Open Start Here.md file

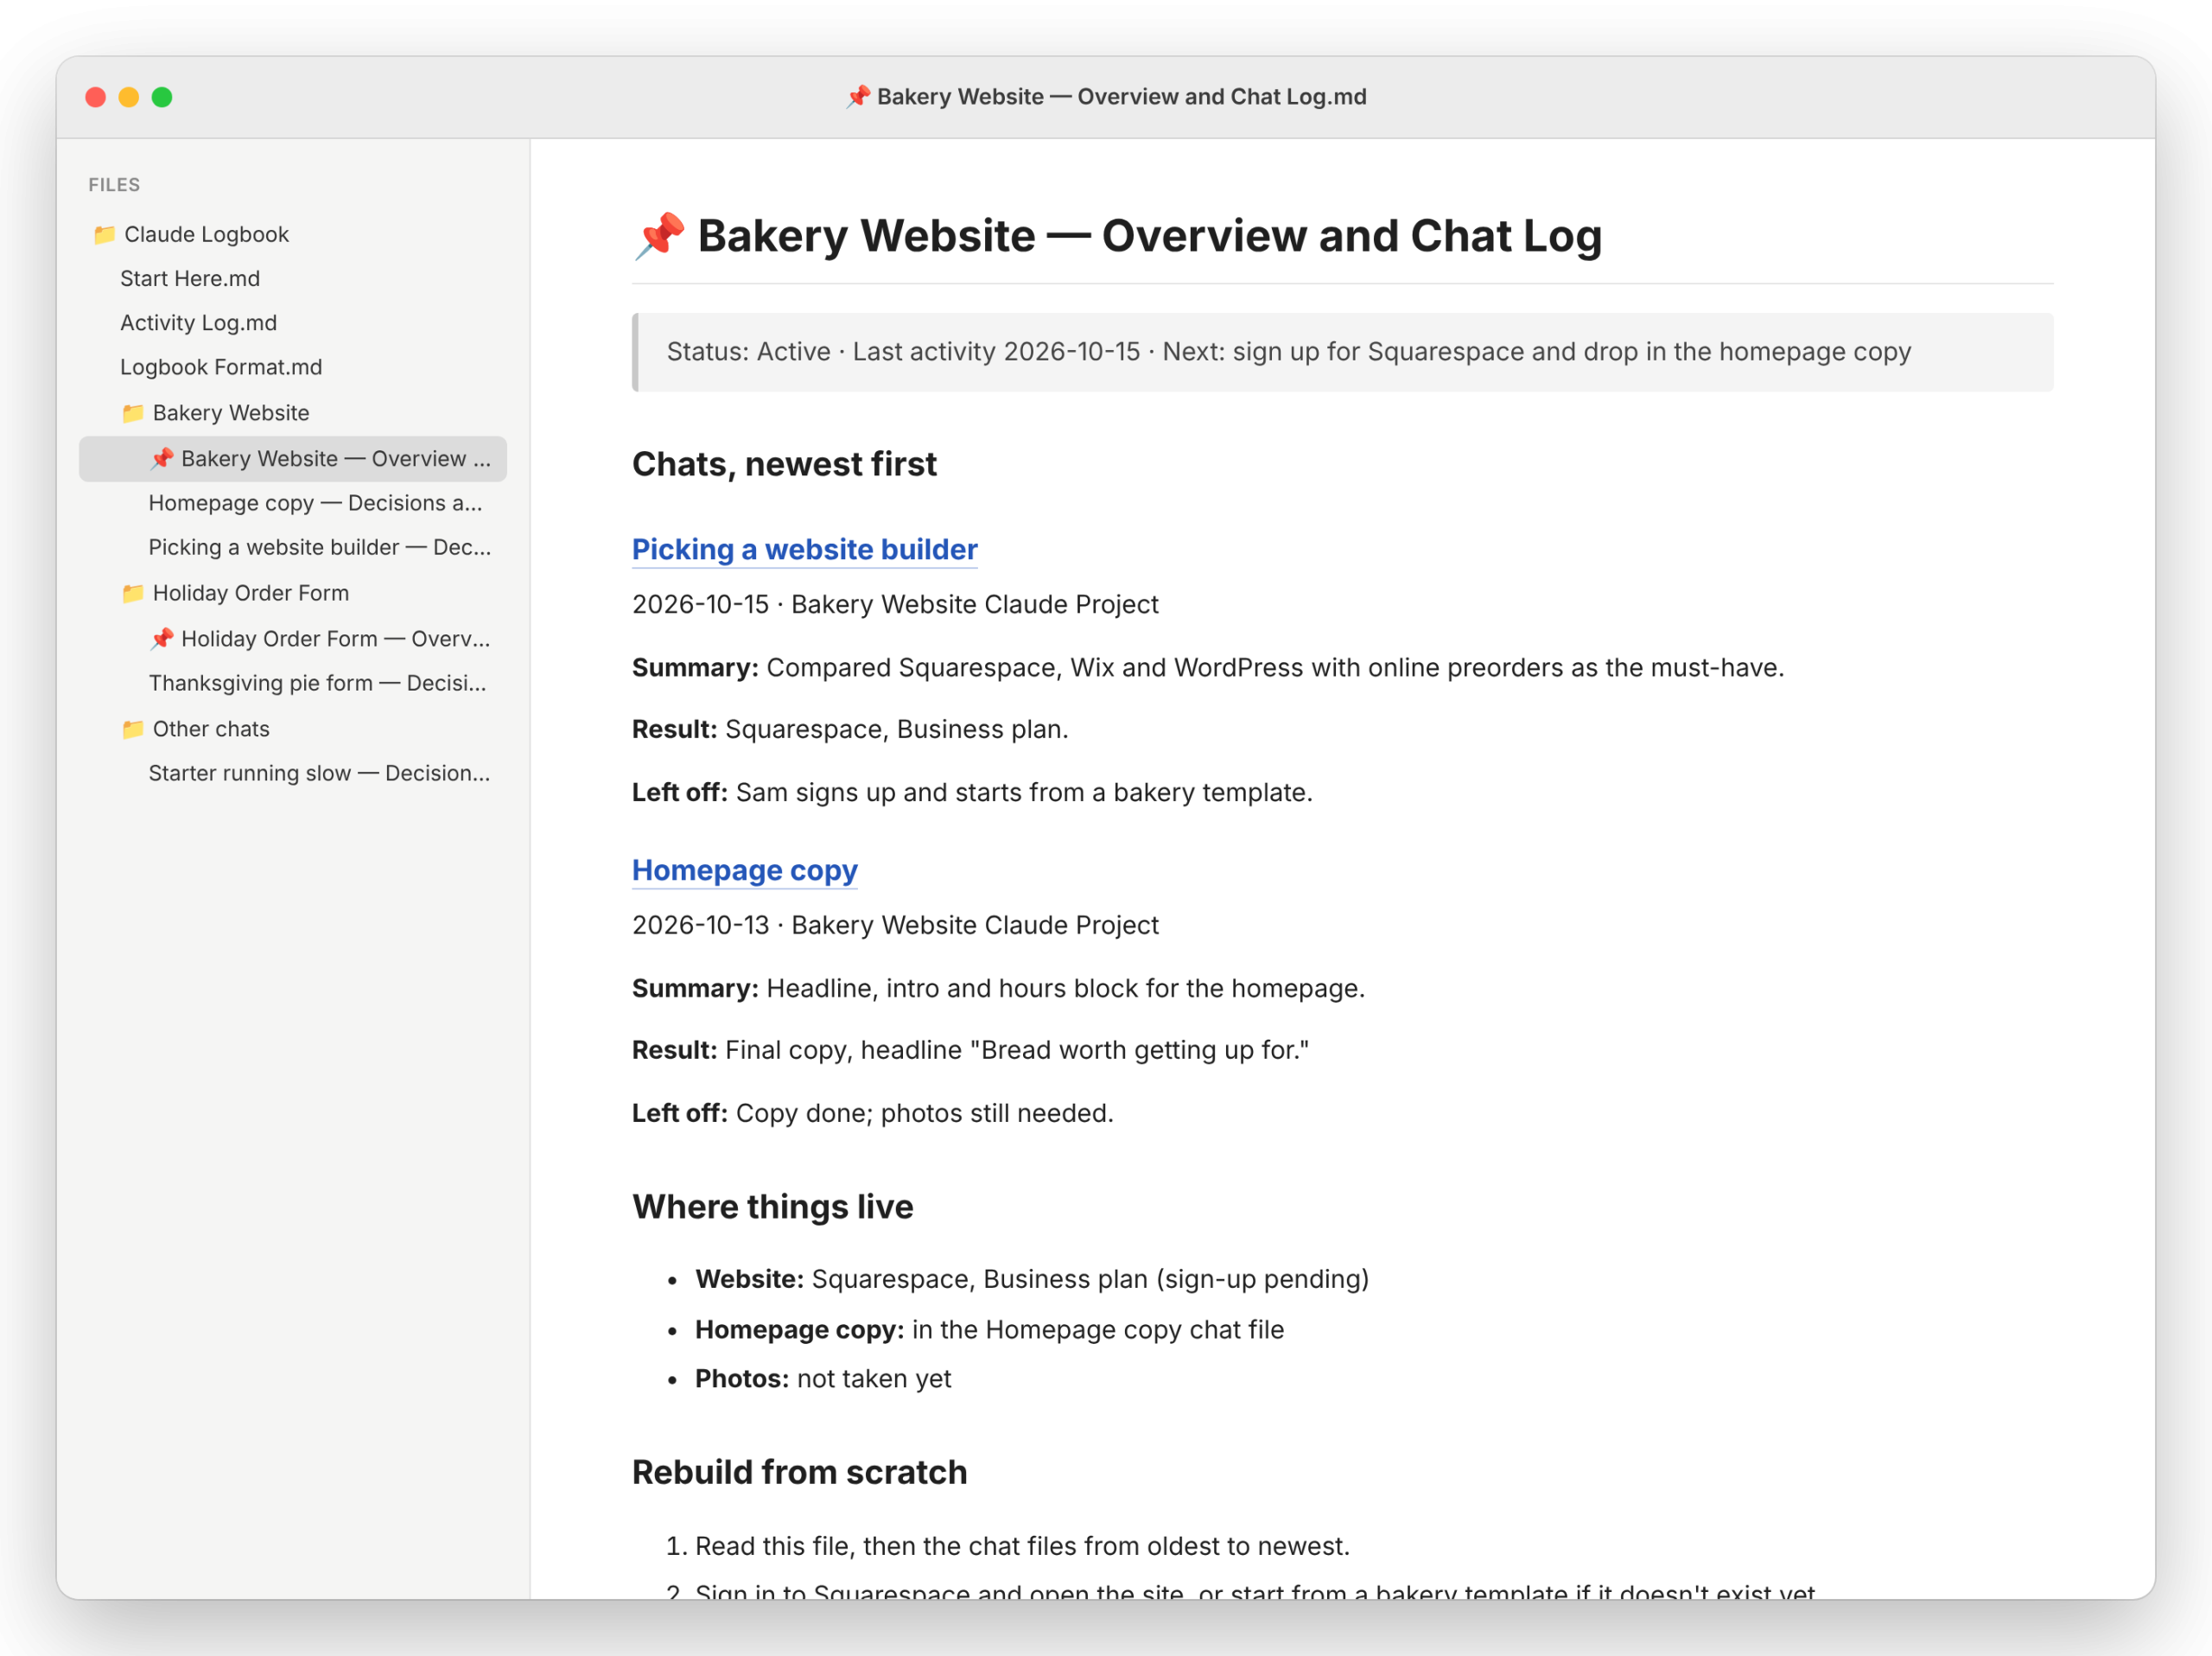(x=190, y=279)
